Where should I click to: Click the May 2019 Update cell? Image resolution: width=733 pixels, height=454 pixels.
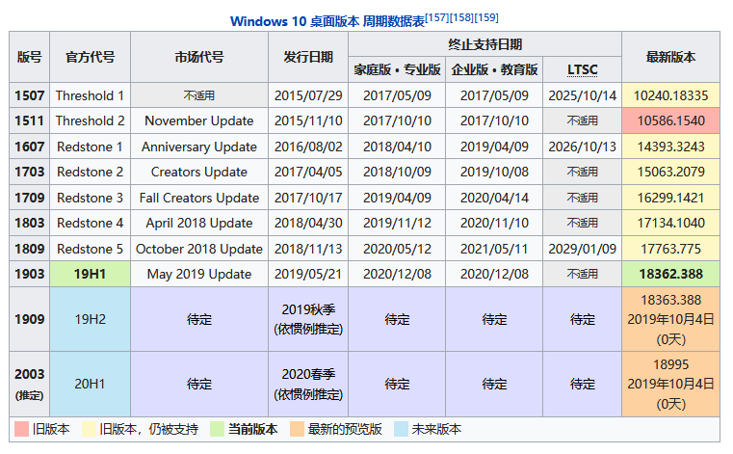(199, 274)
